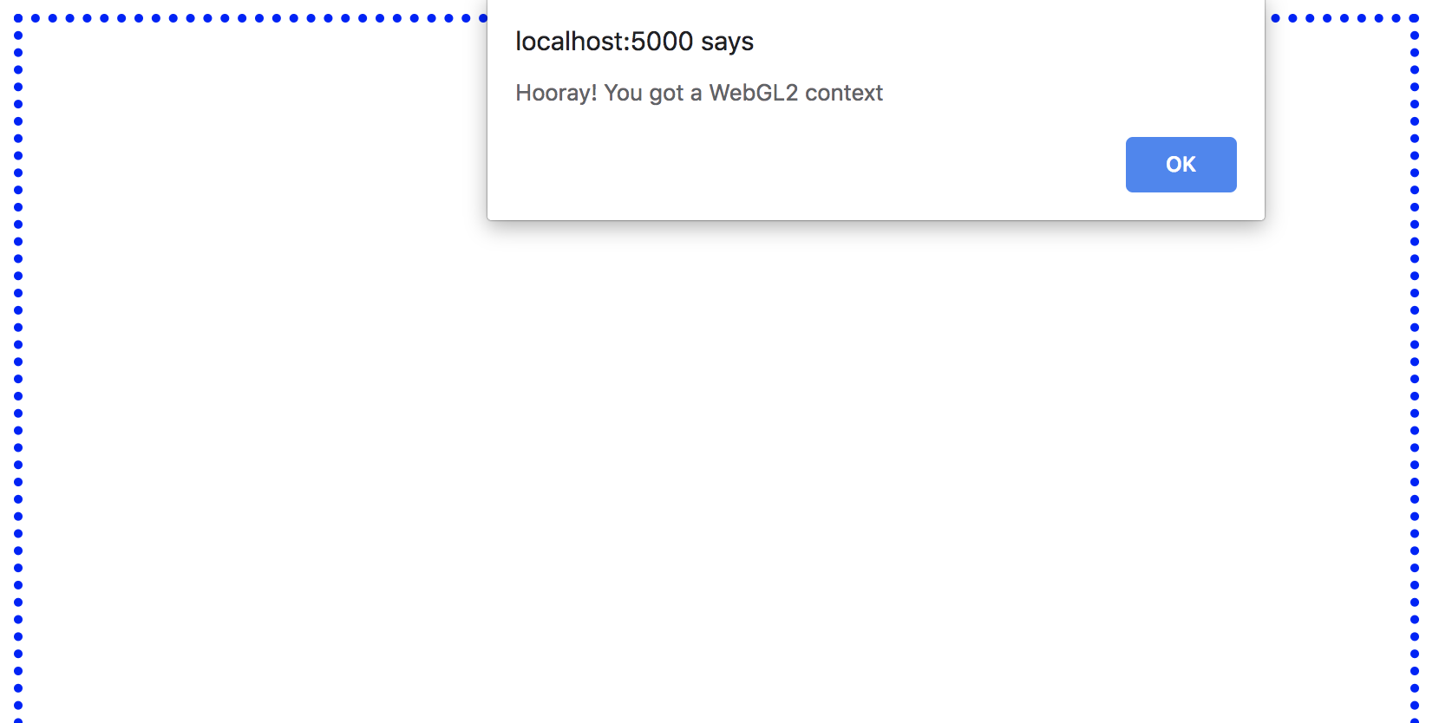Click the word "context" in the alert message
Screen dimensions: 1439x723
pyautogui.click(x=844, y=93)
